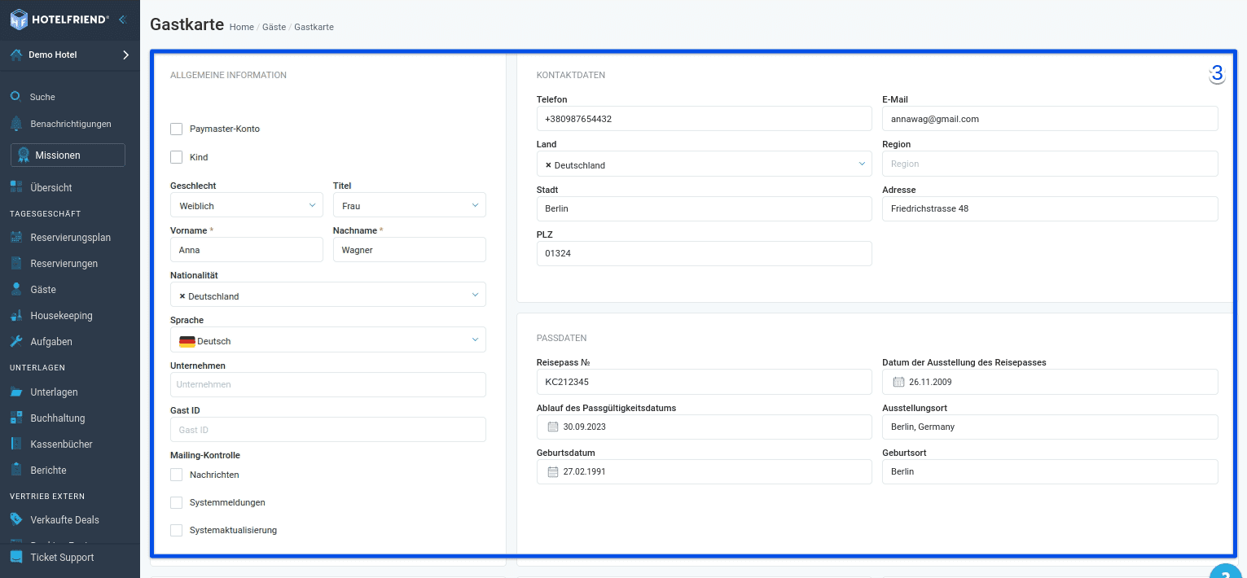
Task: Click the Ticket Support chat icon
Action: pyautogui.click(x=16, y=558)
